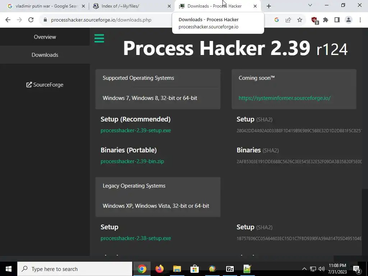Open the Notepad++ taskbar icon
The height and width of the screenshot is (276, 368).
click(x=247, y=269)
